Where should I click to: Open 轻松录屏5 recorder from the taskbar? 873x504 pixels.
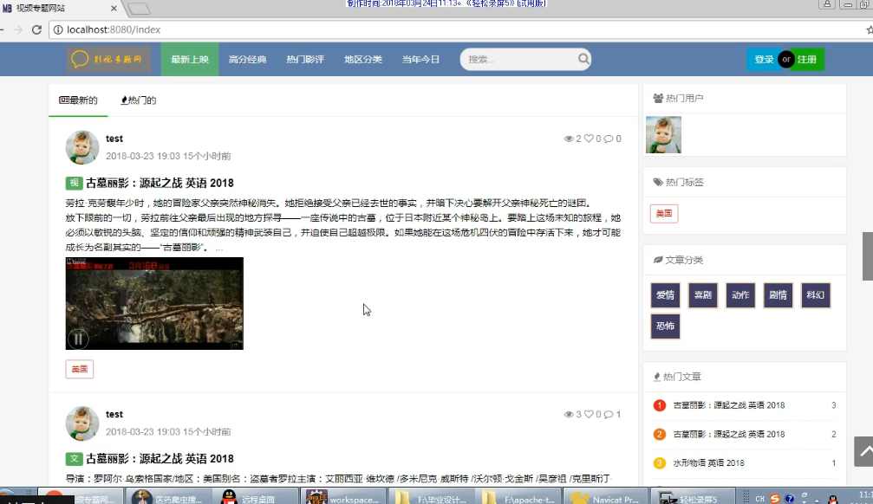[x=692, y=497]
